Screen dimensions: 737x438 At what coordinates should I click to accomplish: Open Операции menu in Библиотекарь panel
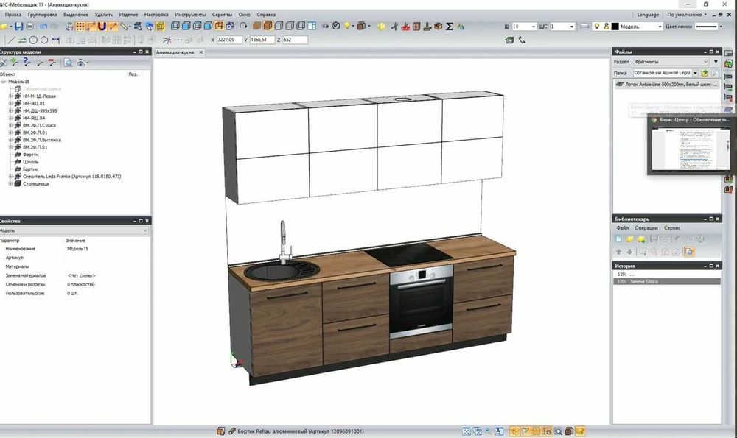646,228
